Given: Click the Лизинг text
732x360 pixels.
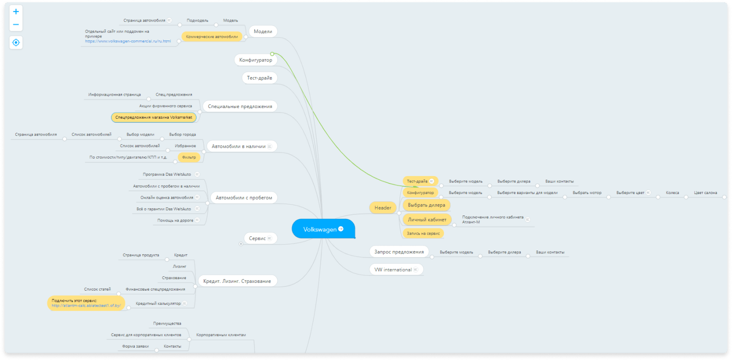Looking at the screenshot, I should pyautogui.click(x=179, y=267).
